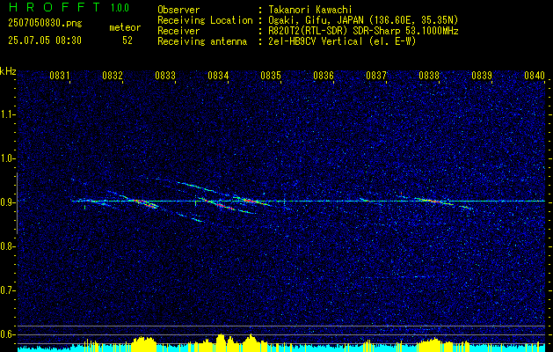The height and width of the screenshot is (352, 553).
Task: Click the 0.7 frequency axis label
Action: (x=8, y=290)
